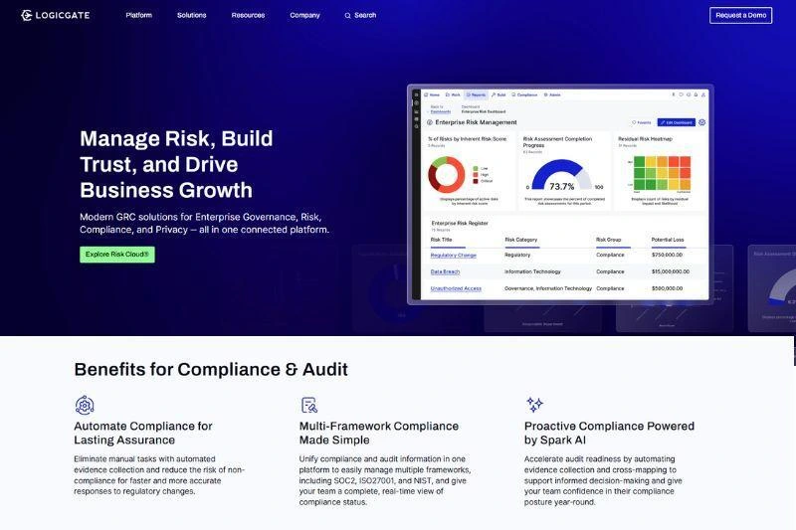Click the Favorite button in the dashboard
This screenshot has width=796, height=530.
click(641, 122)
